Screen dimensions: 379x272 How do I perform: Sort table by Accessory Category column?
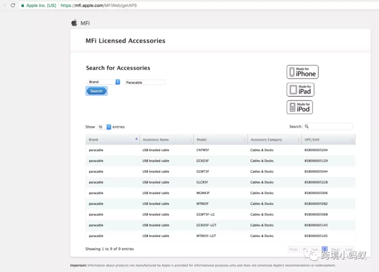tap(274, 139)
